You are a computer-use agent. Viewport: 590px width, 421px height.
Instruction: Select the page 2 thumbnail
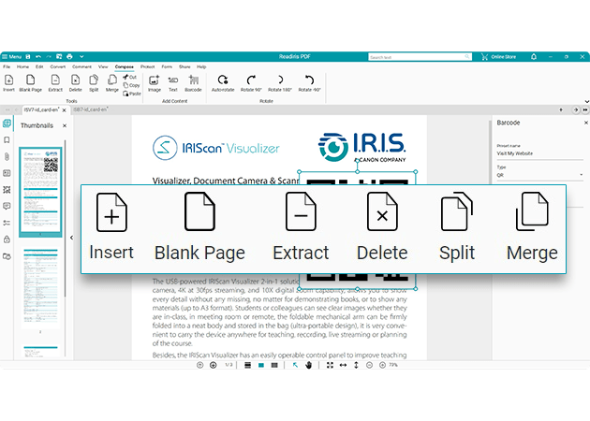(40, 286)
